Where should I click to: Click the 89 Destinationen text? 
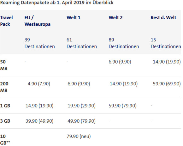coord(124,43)
